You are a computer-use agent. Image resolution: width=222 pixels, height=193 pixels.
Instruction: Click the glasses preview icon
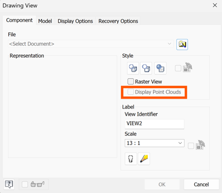click(x=38, y=184)
